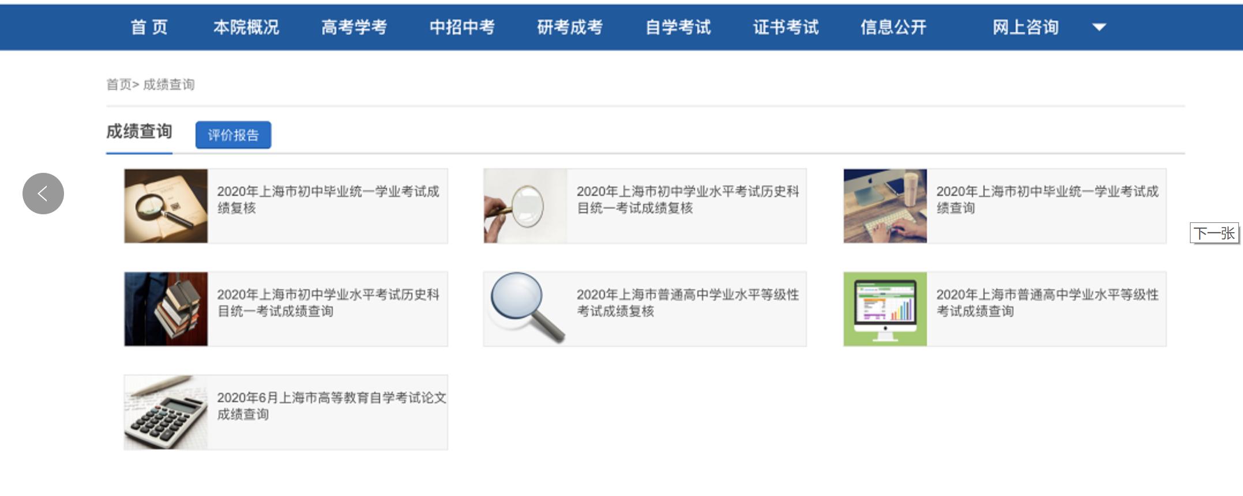
Task: Click the green monitor chart icon
Action: (885, 309)
